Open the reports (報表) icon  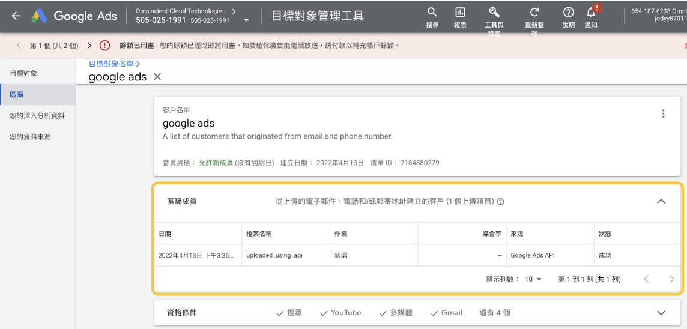pyautogui.click(x=460, y=13)
